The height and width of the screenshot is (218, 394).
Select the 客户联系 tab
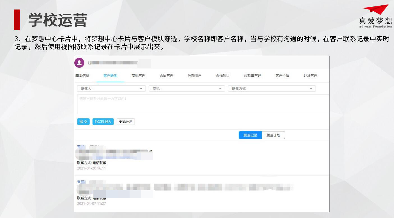click(110, 76)
